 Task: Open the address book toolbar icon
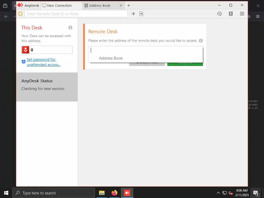[231, 14]
